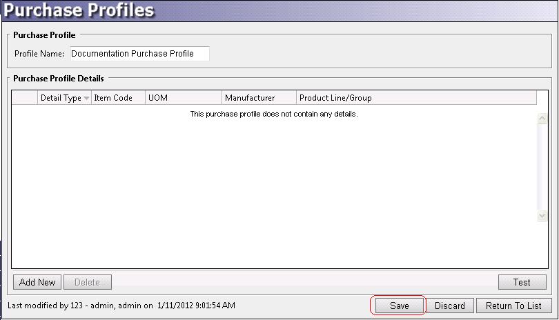Click the Purchase Profiles title header
This screenshot has width=559, height=320.
pyautogui.click(x=79, y=12)
